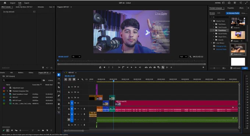Screen dimensions: 250x136
Task: Click the filter icon in Effect Controls
Action: (x=43, y=68)
